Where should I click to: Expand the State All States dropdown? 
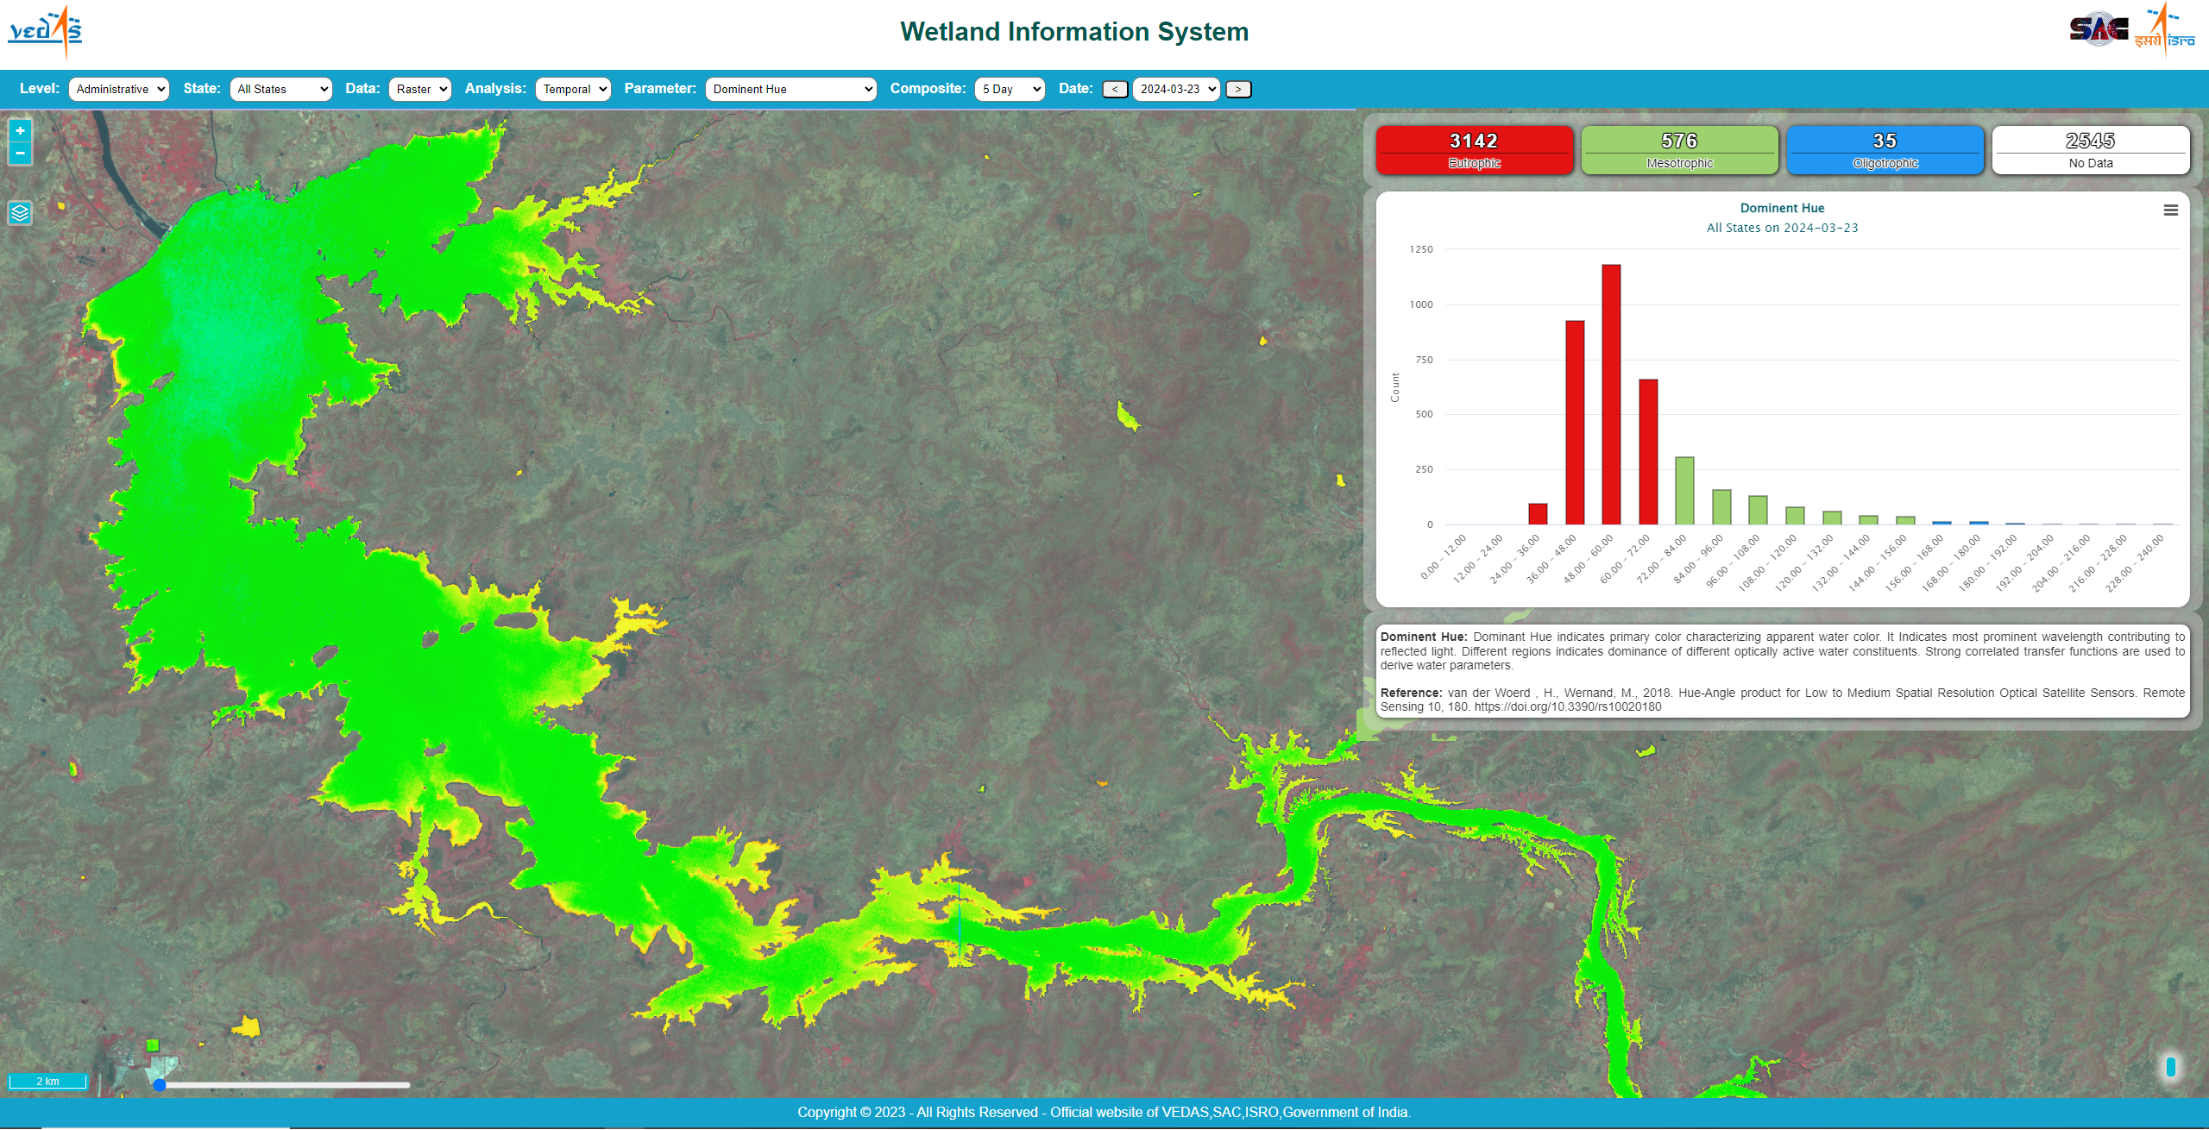coord(280,90)
